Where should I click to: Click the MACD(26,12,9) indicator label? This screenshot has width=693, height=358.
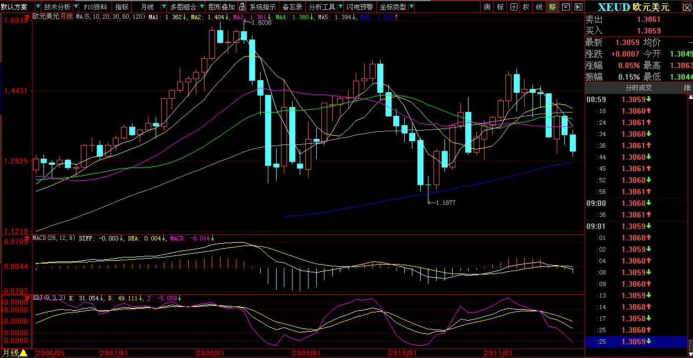tap(54, 238)
